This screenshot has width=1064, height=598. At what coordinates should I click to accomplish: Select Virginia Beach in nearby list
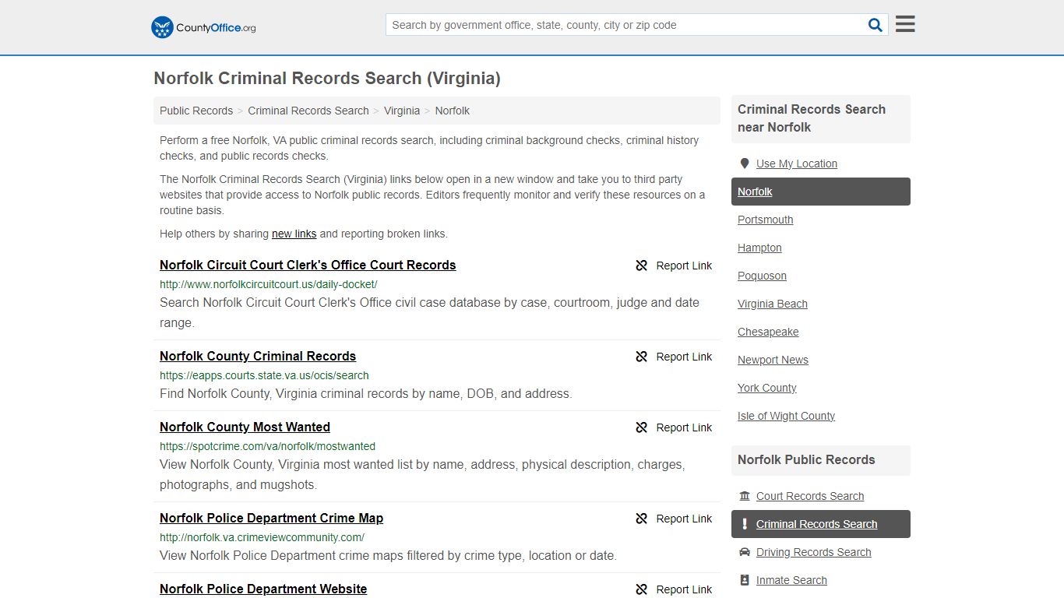coord(773,304)
